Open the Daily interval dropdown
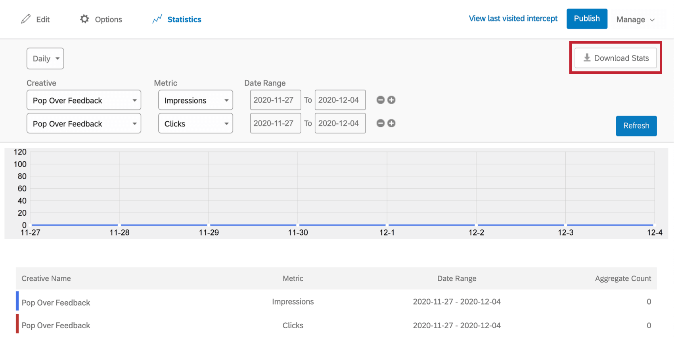Screen dimensions: 674x337 [x=45, y=59]
